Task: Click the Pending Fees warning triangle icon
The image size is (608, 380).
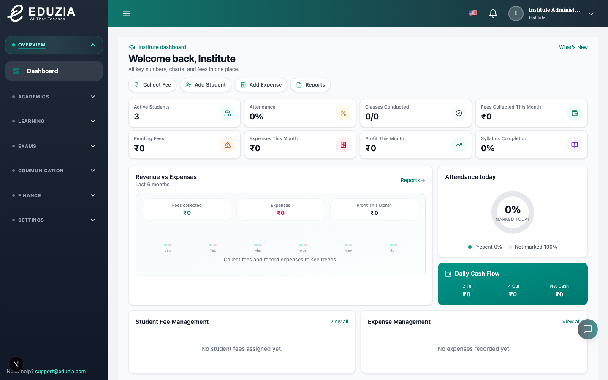Action: 228,145
